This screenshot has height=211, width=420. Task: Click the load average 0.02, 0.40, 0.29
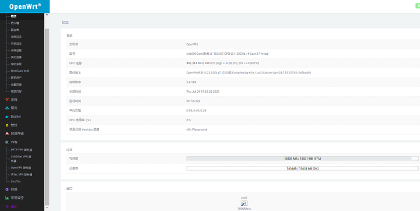point(196,110)
